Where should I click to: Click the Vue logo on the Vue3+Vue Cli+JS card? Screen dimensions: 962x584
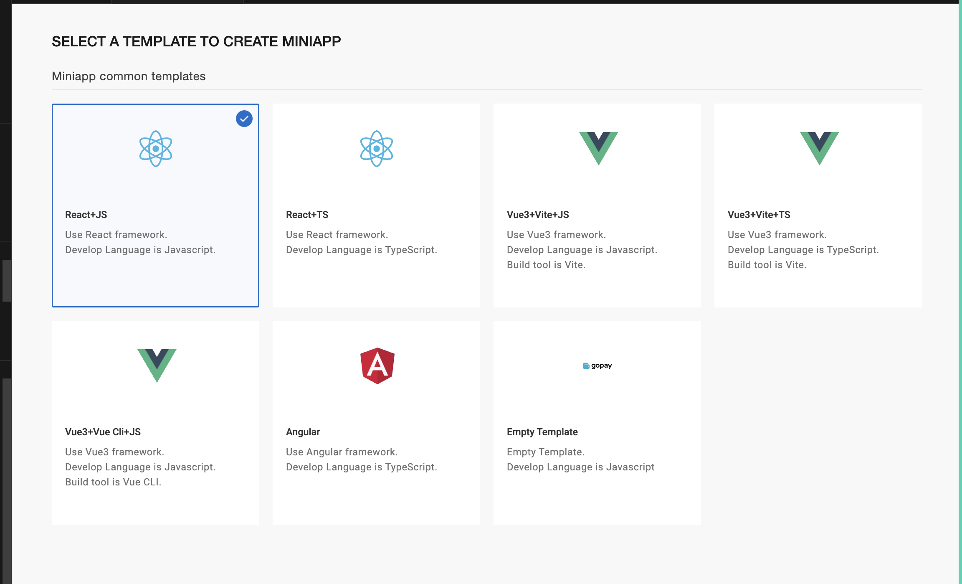click(157, 366)
